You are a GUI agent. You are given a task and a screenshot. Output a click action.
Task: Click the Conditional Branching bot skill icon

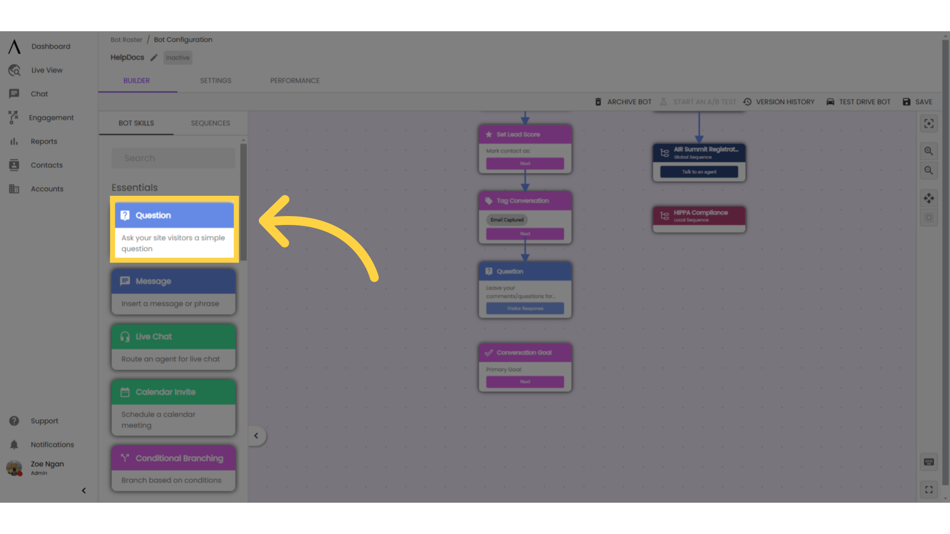(x=125, y=458)
